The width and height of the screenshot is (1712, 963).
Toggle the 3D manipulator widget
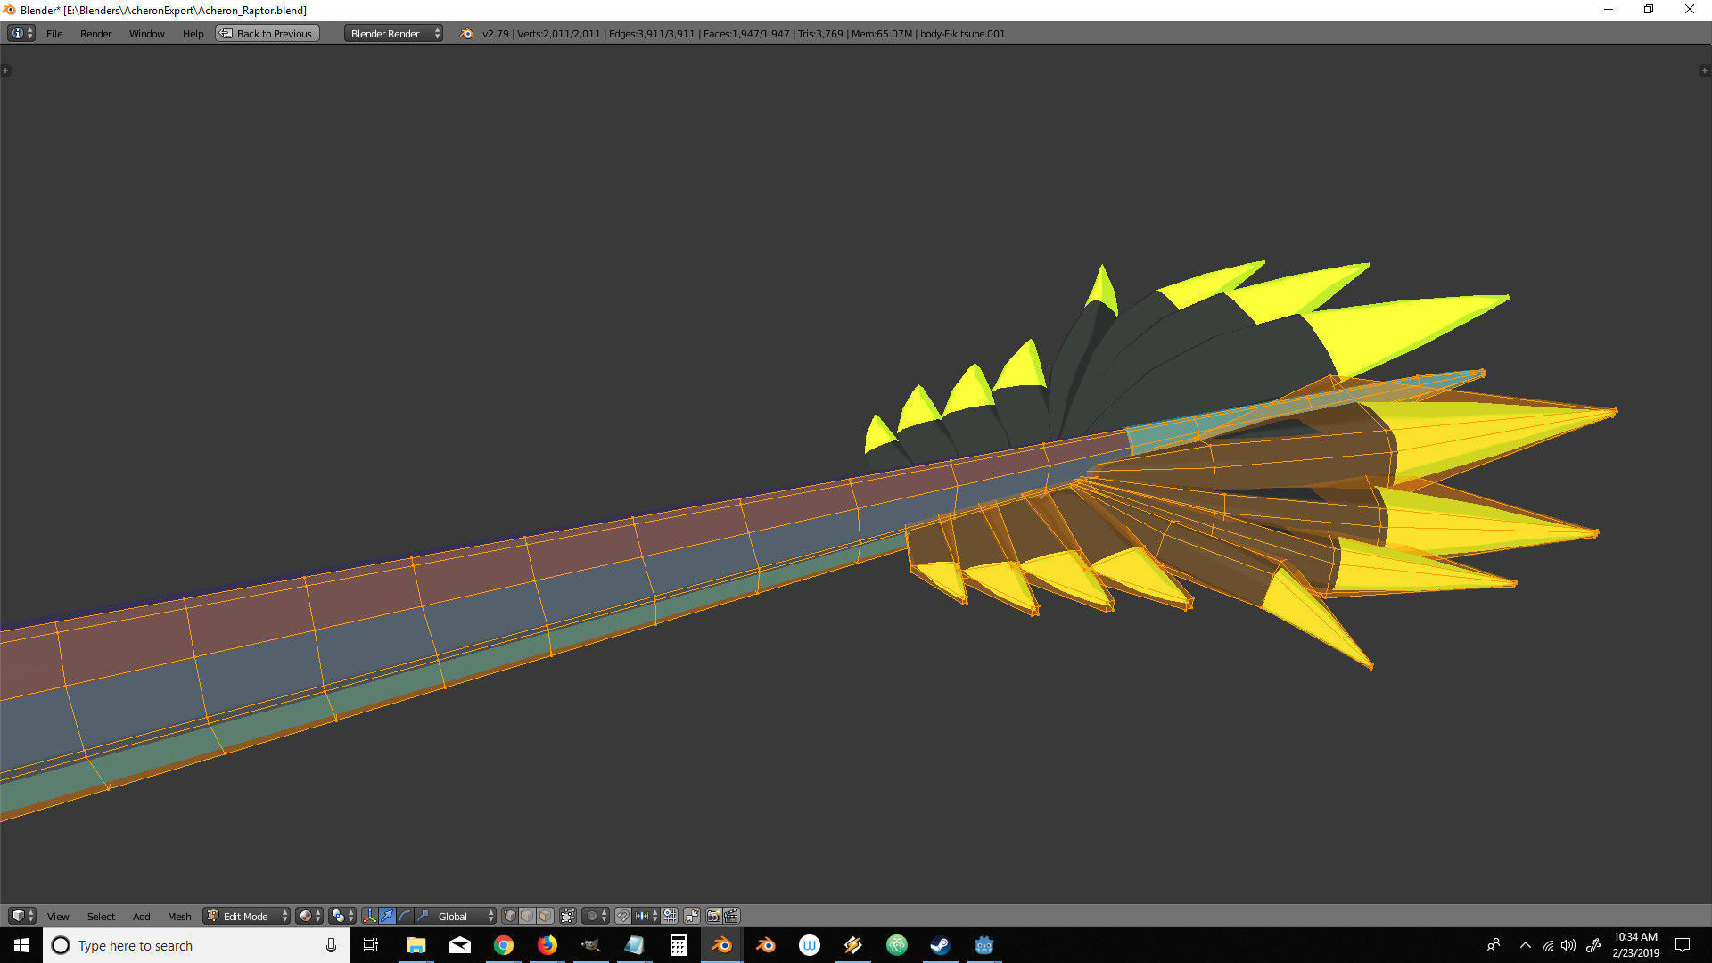(x=369, y=916)
